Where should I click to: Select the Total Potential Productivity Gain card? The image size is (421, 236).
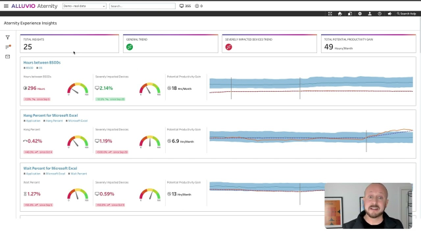[368, 43]
